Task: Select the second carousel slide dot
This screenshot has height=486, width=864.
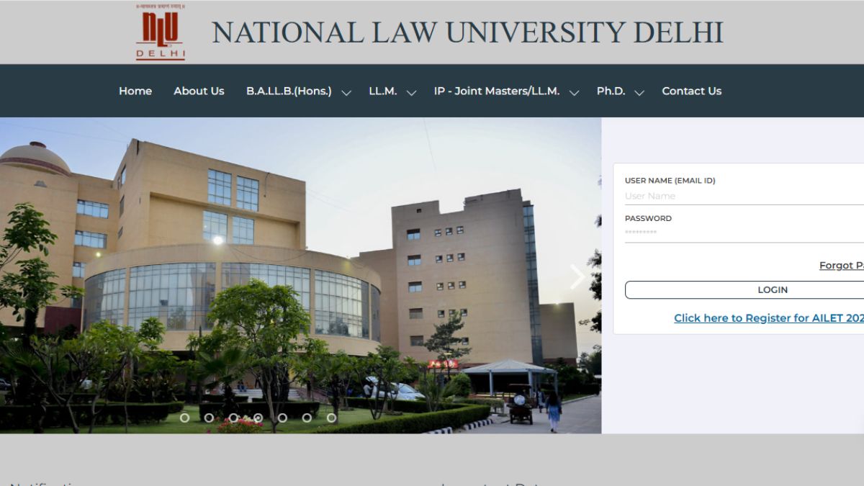Action: (x=209, y=418)
